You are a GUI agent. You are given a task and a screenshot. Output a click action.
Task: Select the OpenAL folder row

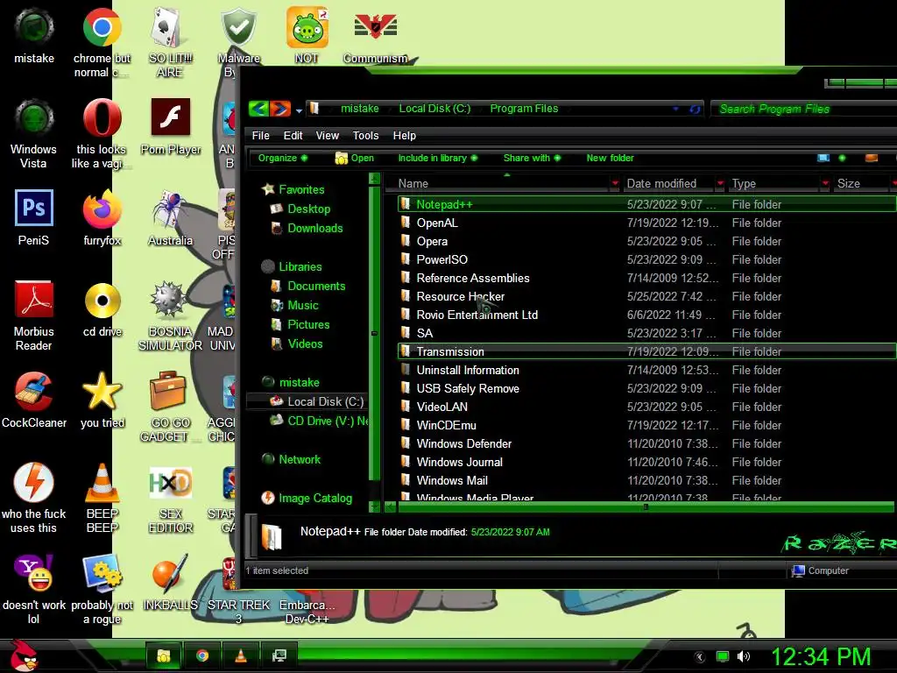pyautogui.click(x=646, y=223)
